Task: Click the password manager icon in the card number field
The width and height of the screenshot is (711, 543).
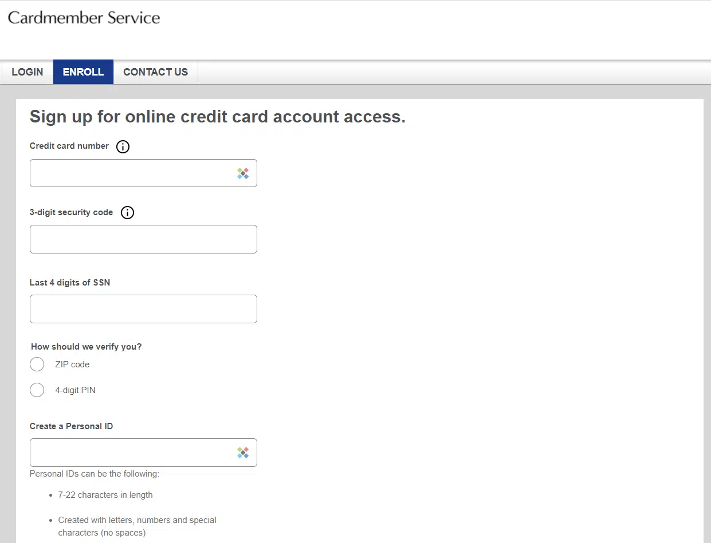Action: (243, 173)
